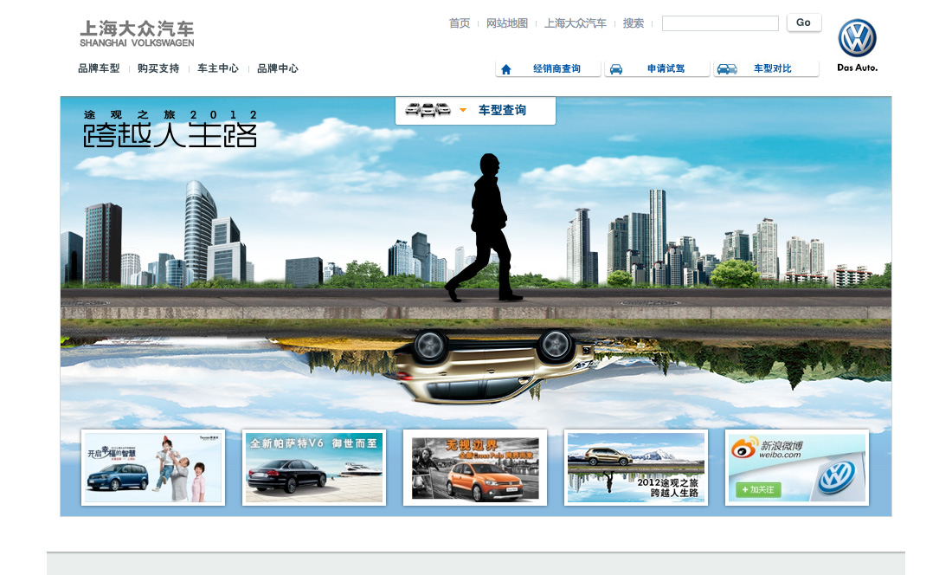
Task: Click the search input field
Action: click(720, 23)
